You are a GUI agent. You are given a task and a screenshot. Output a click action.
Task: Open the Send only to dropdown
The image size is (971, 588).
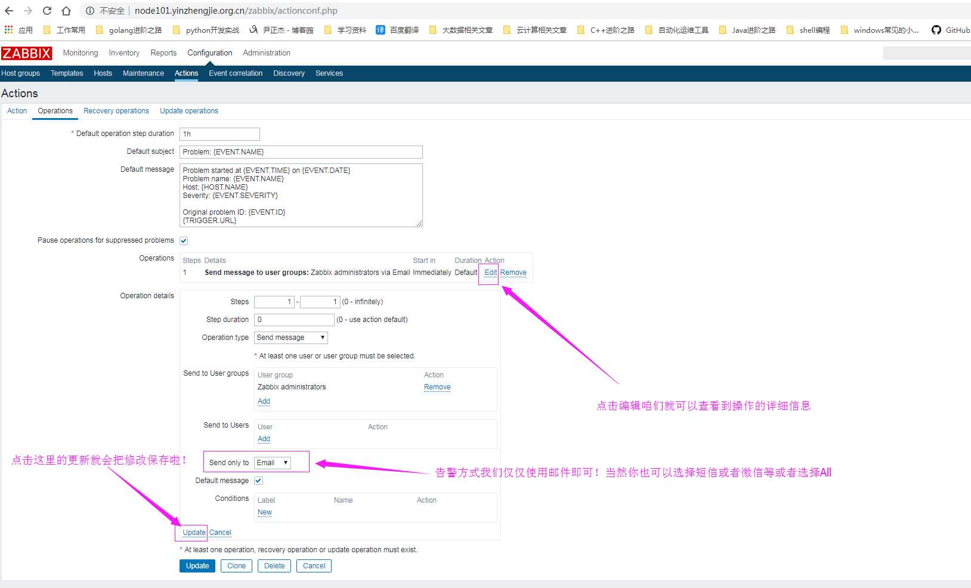tap(273, 463)
